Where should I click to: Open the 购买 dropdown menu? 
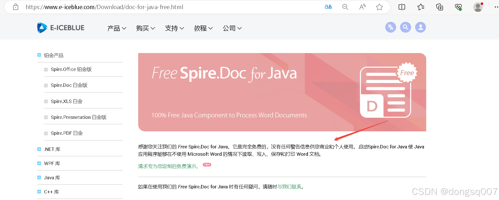point(146,28)
